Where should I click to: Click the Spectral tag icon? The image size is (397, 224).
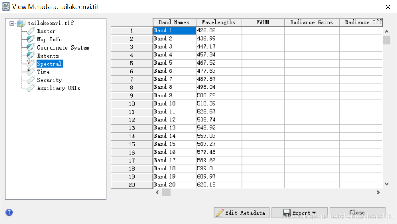pyautogui.click(x=30, y=64)
